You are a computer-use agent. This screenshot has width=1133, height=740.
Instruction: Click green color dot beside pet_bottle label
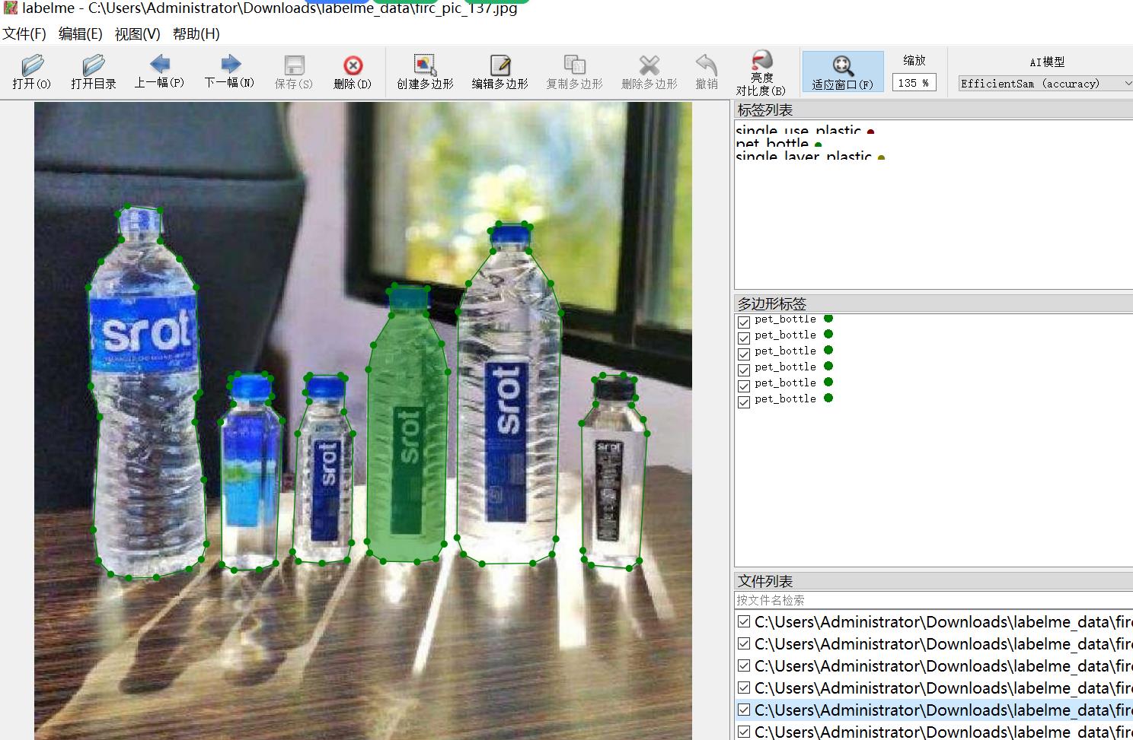(x=819, y=145)
